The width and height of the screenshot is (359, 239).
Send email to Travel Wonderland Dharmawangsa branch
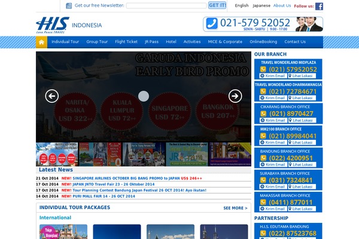pyautogui.click(x=273, y=98)
